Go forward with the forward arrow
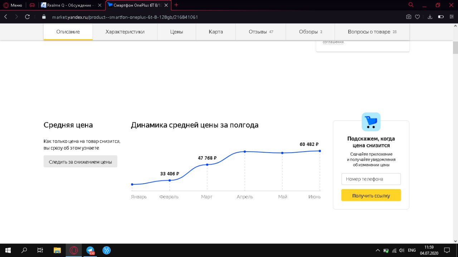Image resolution: width=458 pixels, height=257 pixels. (16, 17)
